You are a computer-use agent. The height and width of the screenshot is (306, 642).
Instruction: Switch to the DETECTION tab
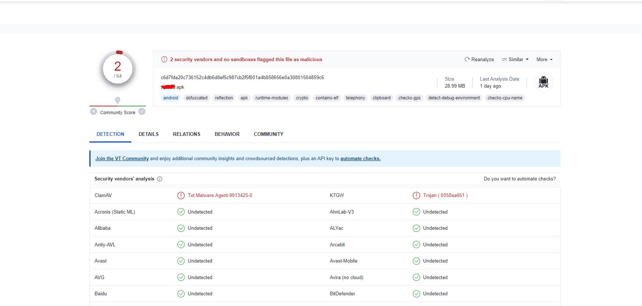tap(110, 134)
